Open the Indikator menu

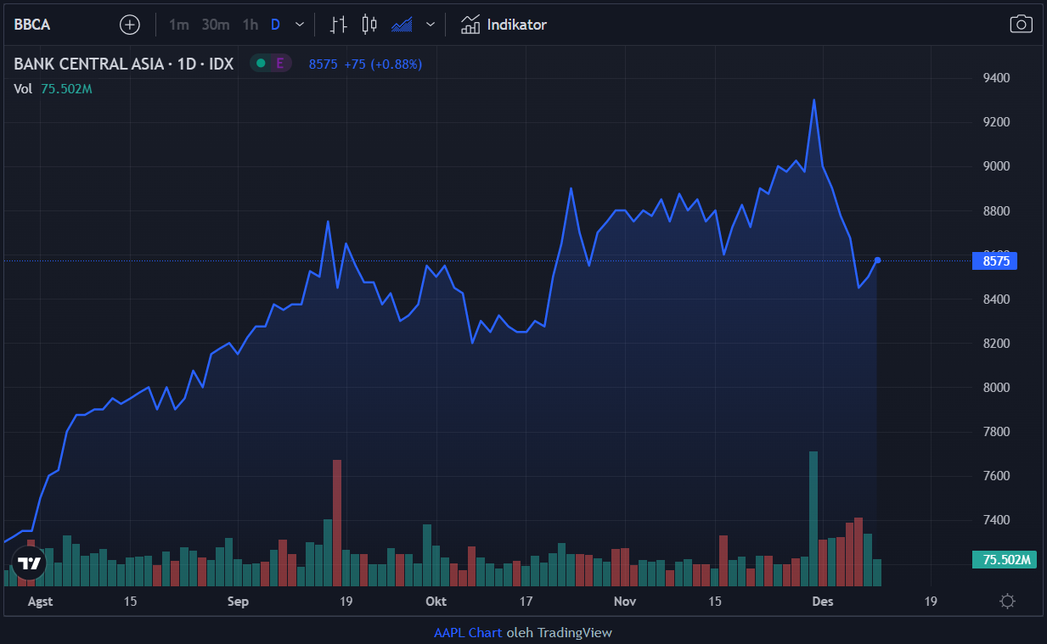(504, 25)
